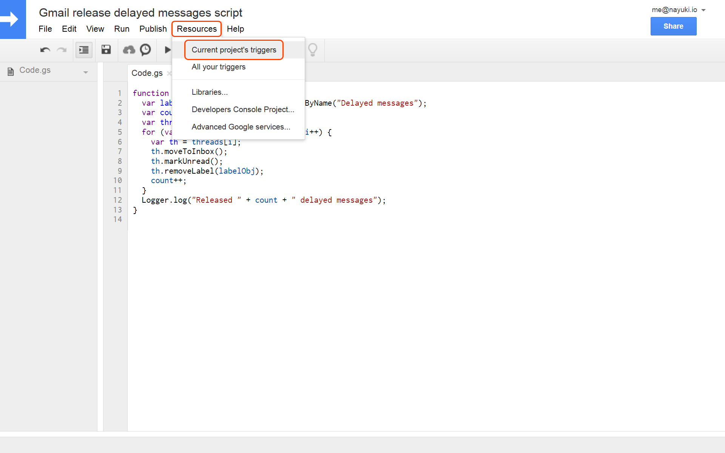The image size is (725, 453).
Task: Click the blue arrow Apps Script logo
Action: 13,19
